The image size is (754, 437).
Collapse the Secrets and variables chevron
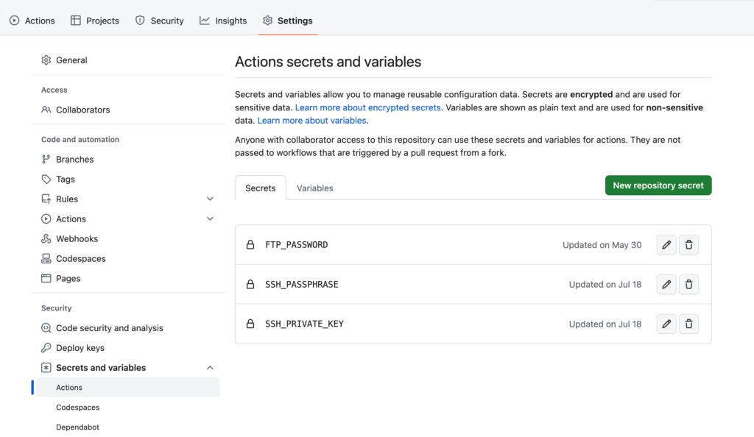click(210, 368)
